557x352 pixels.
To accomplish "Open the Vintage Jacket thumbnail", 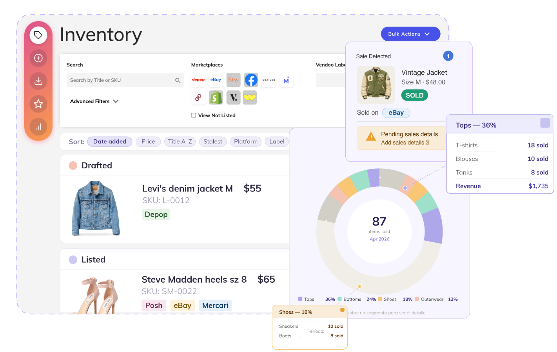I will (x=376, y=85).
